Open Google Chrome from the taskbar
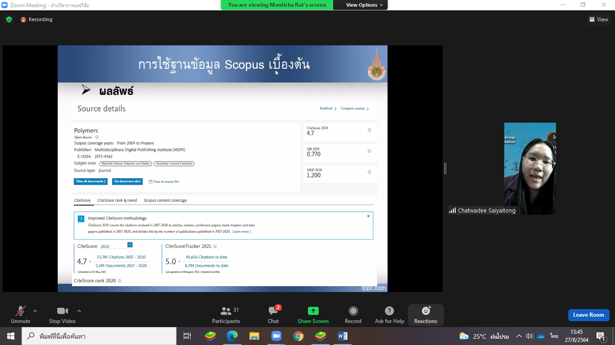This screenshot has width=615, height=345. coord(298,336)
